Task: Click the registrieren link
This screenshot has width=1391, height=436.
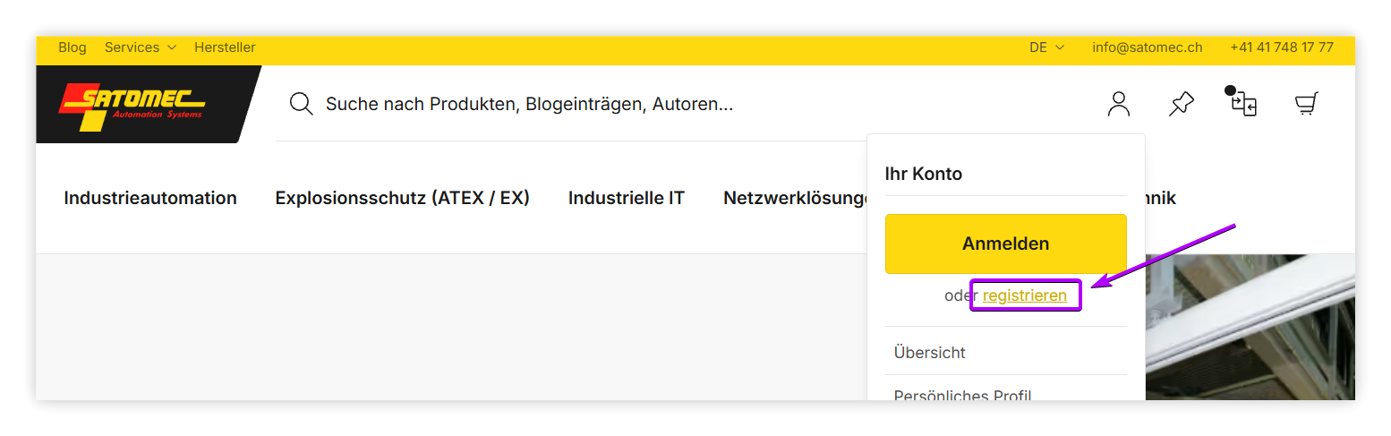Action: 1025,295
